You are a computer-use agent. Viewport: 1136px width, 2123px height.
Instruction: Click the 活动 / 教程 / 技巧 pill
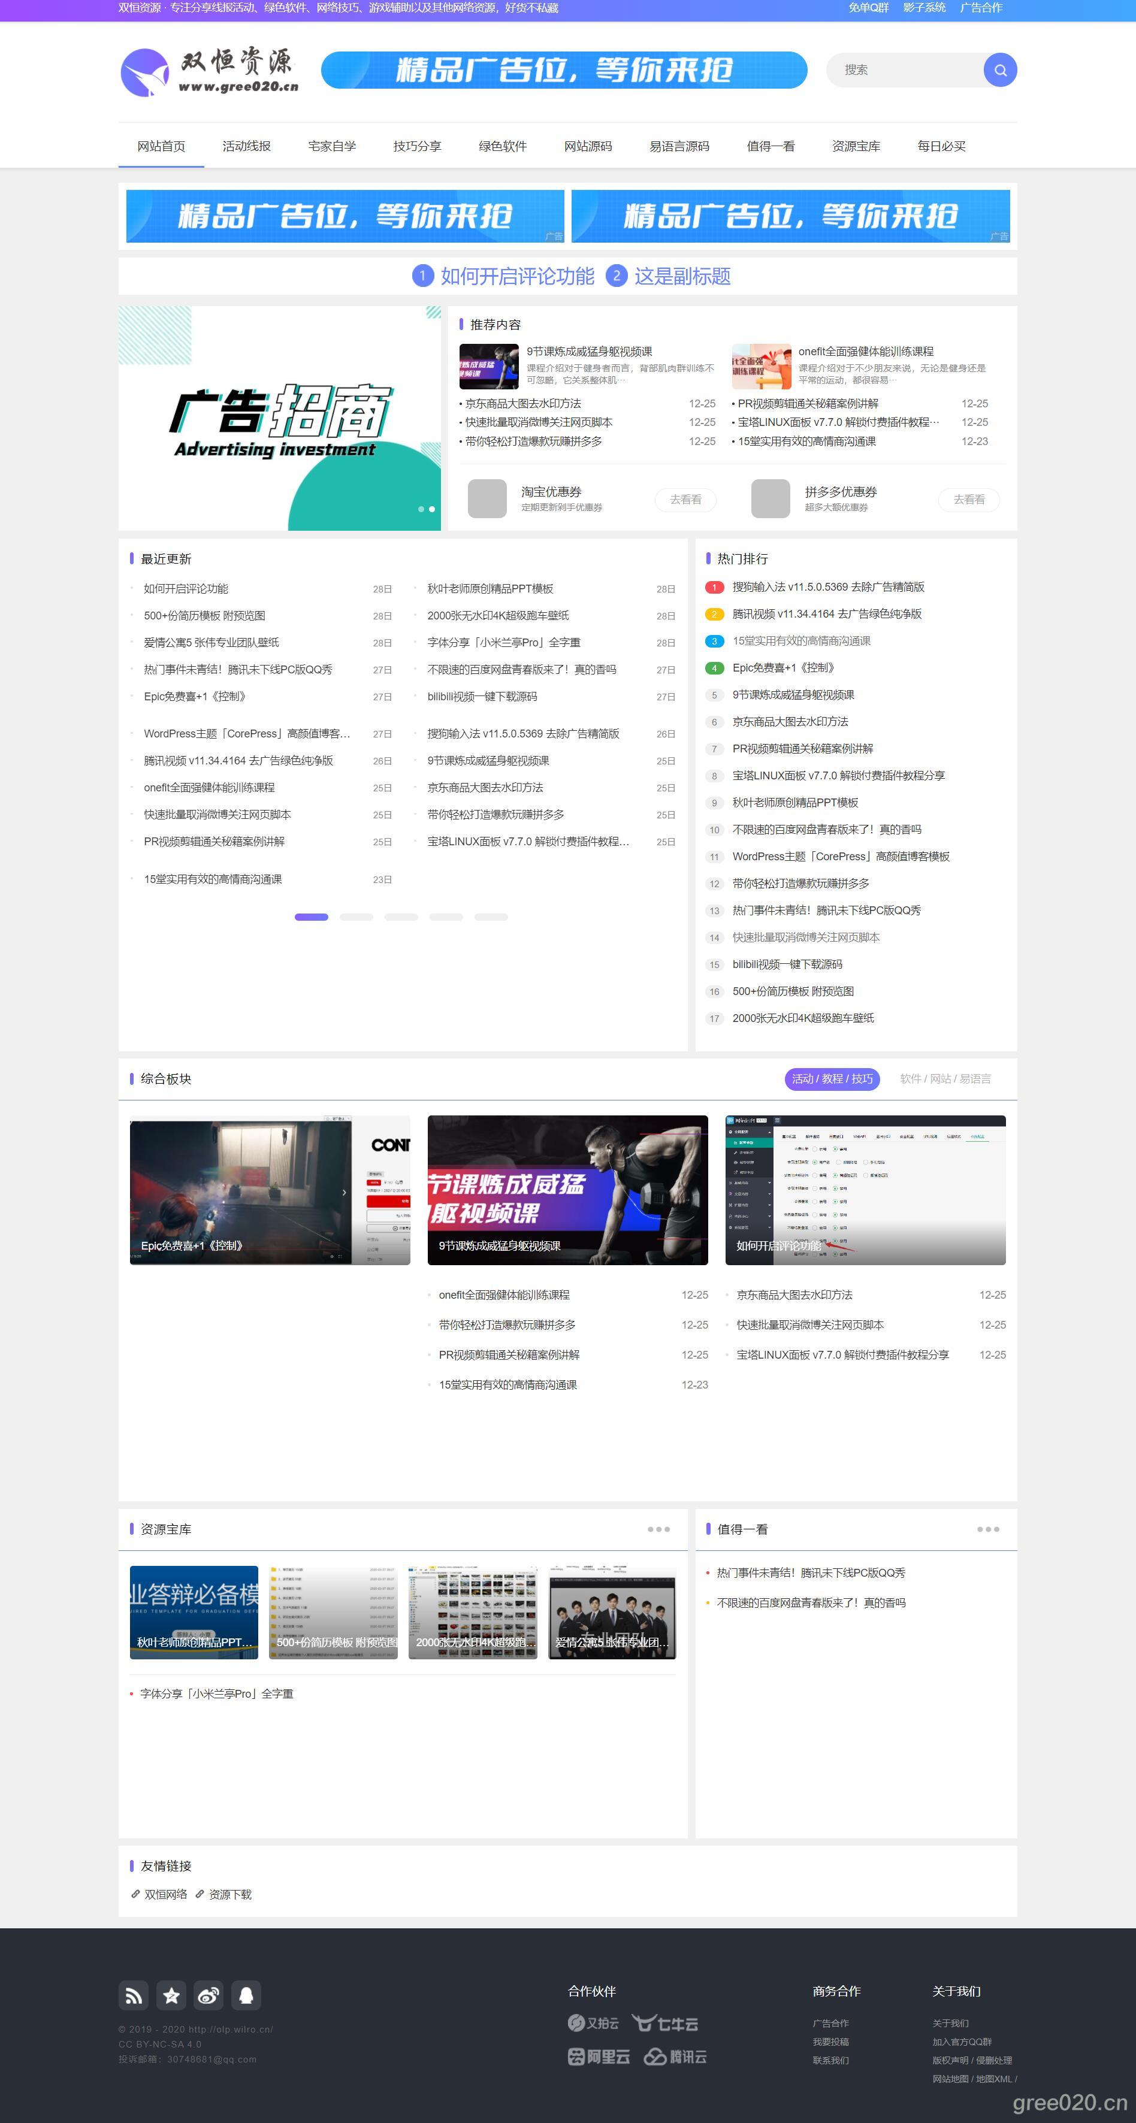point(832,1079)
